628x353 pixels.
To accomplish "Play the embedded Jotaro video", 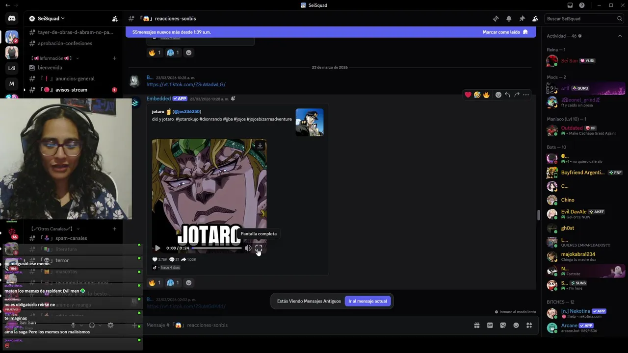I will pos(157,248).
